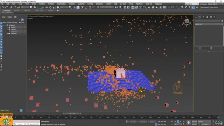Select the Select and Rotate tool
The height and width of the screenshot is (126, 224).
[50, 7]
